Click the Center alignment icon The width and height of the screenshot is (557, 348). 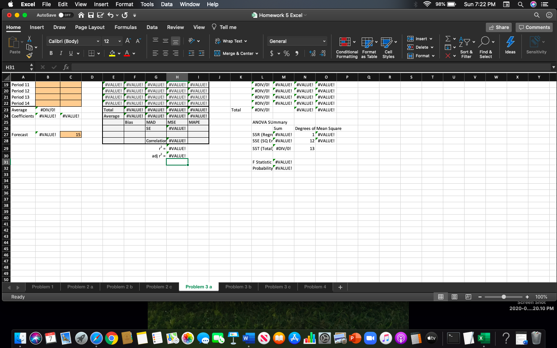click(166, 53)
